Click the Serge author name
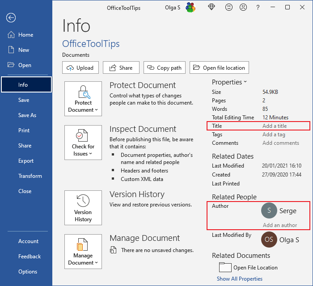The width and height of the screenshot is (313, 286). (288, 211)
